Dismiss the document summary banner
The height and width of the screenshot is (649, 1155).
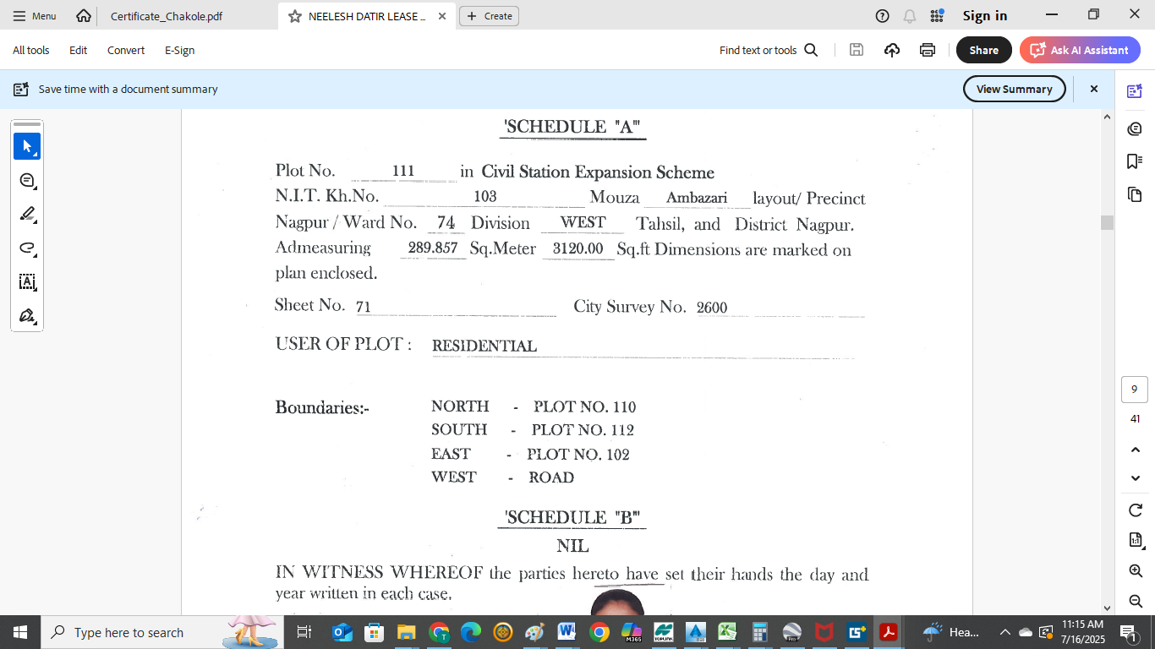pyautogui.click(x=1093, y=89)
